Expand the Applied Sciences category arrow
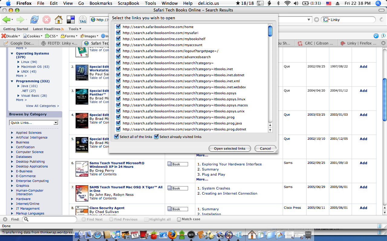The height and width of the screenshot is (241, 387). pos(12,133)
